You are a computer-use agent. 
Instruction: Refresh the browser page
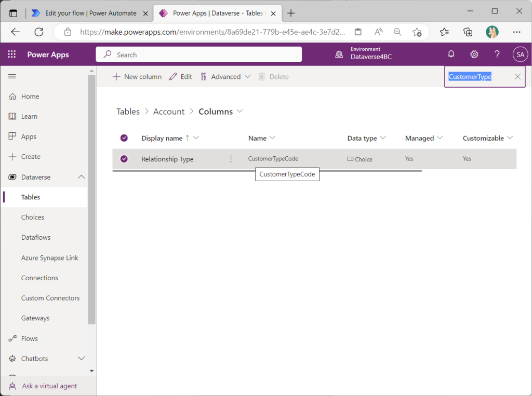pos(39,32)
